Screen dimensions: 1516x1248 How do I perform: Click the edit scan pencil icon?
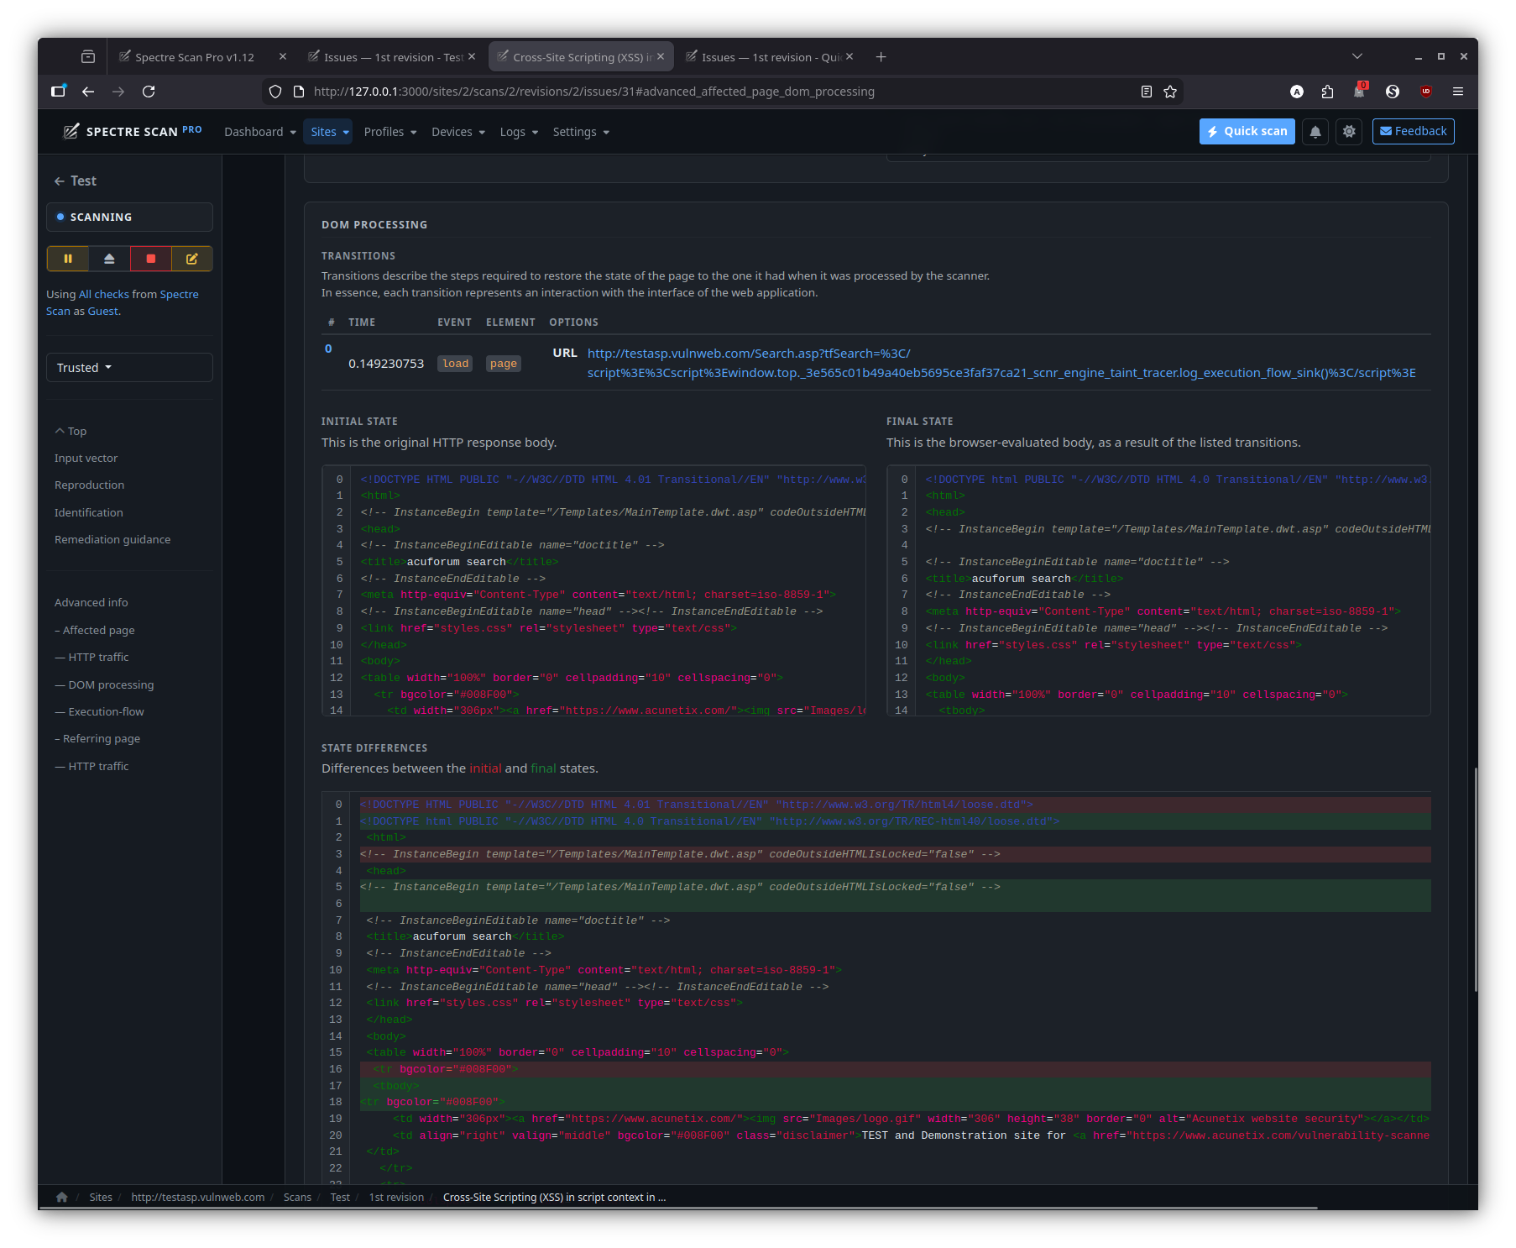click(191, 259)
